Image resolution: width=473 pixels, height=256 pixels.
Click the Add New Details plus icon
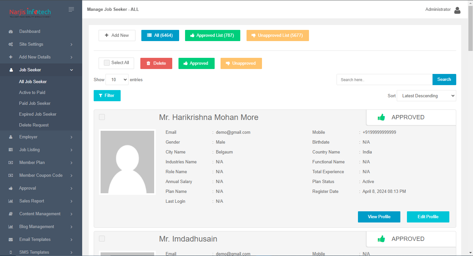pos(11,57)
